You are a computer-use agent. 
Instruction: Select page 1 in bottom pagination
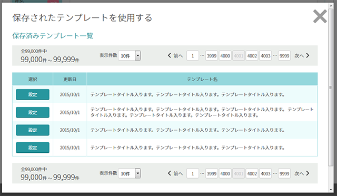pyautogui.click(x=193, y=173)
